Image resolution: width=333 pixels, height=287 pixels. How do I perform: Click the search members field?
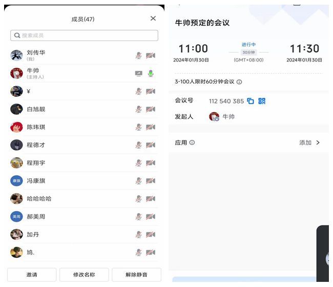[84, 35]
